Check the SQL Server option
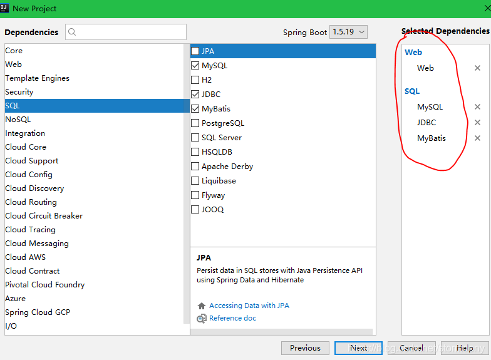 point(195,138)
